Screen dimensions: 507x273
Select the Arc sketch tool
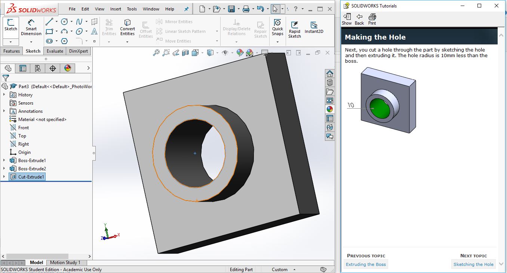coord(64,31)
